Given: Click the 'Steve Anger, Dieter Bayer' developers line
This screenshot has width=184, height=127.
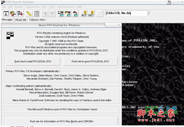Looking at the screenshot, I should [x=61, y=75].
